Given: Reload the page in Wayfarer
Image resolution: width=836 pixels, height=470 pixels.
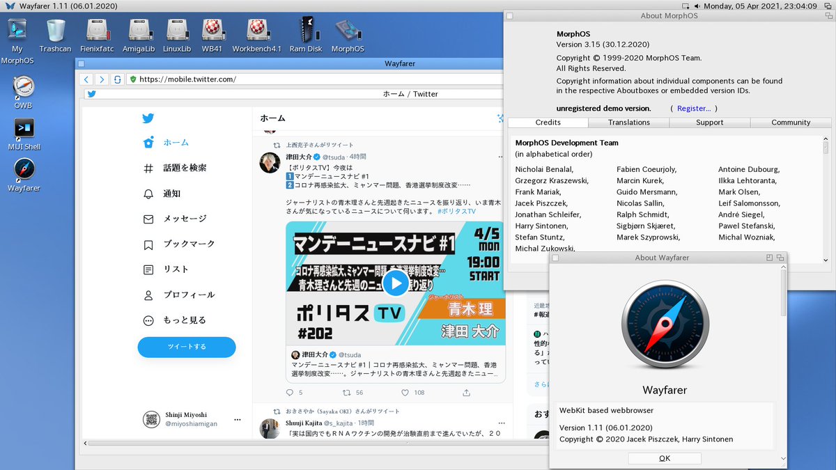Looking at the screenshot, I should tap(118, 79).
